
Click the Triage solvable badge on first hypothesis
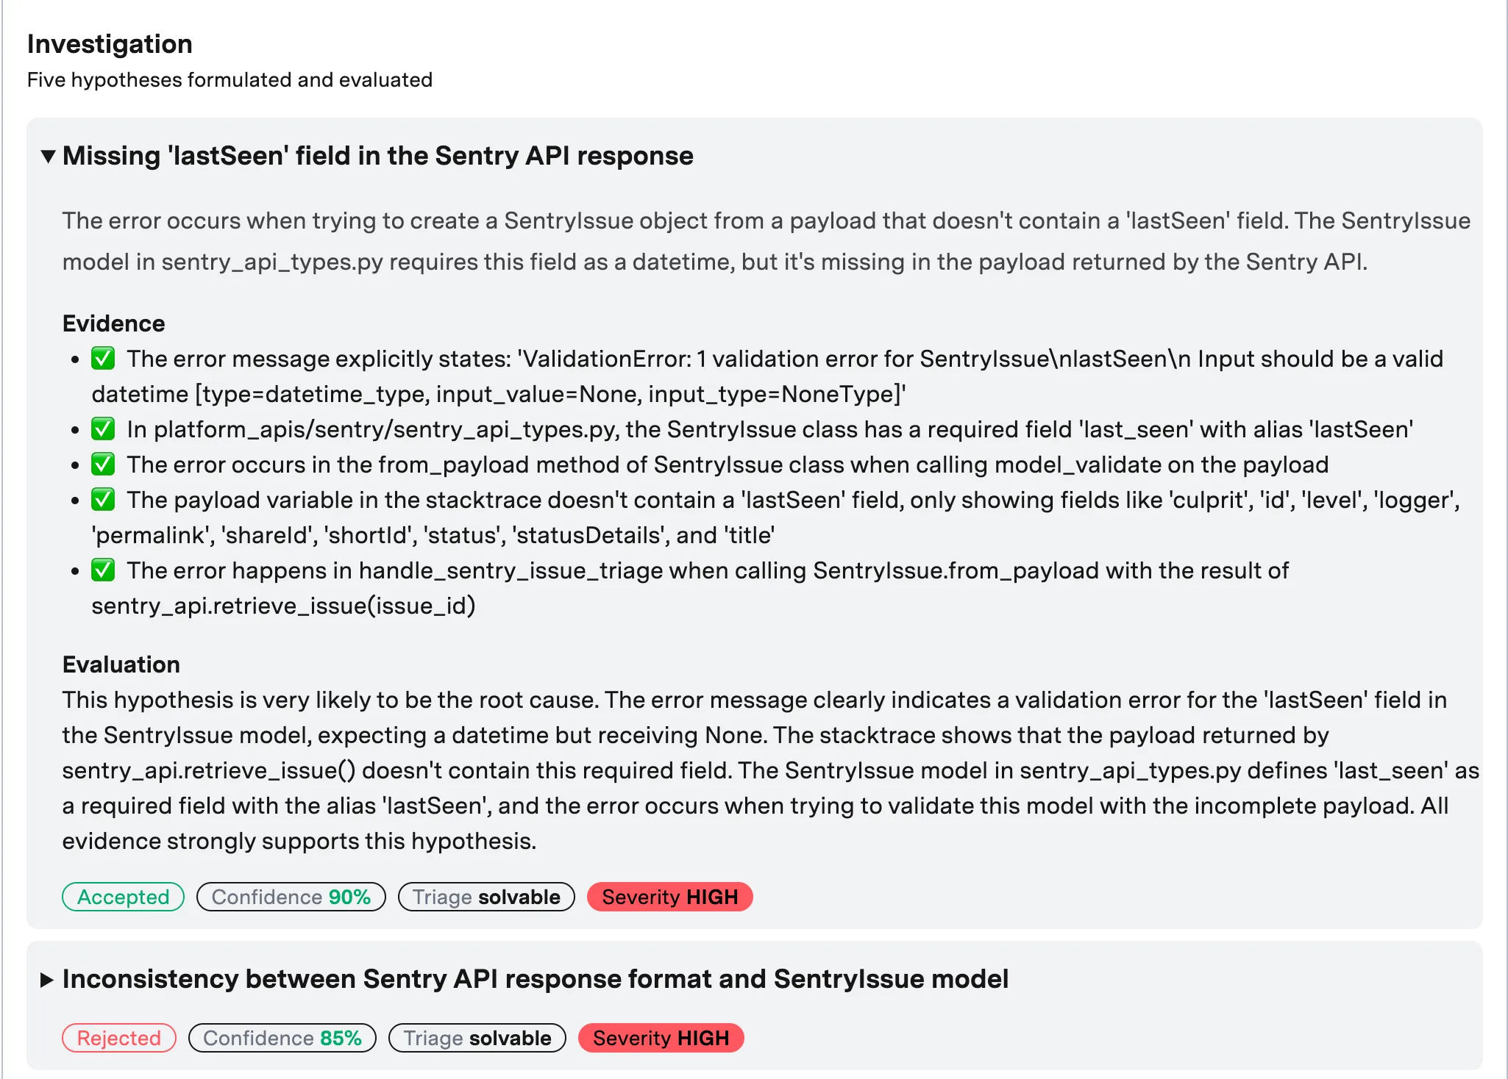pyautogui.click(x=486, y=897)
